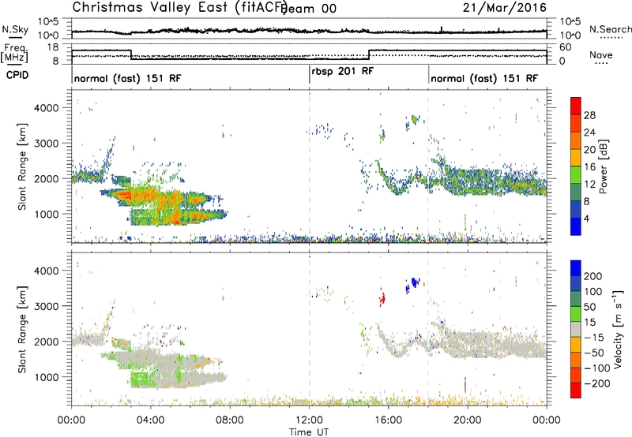Select the Freq. [MHz] axis label

(14, 54)
